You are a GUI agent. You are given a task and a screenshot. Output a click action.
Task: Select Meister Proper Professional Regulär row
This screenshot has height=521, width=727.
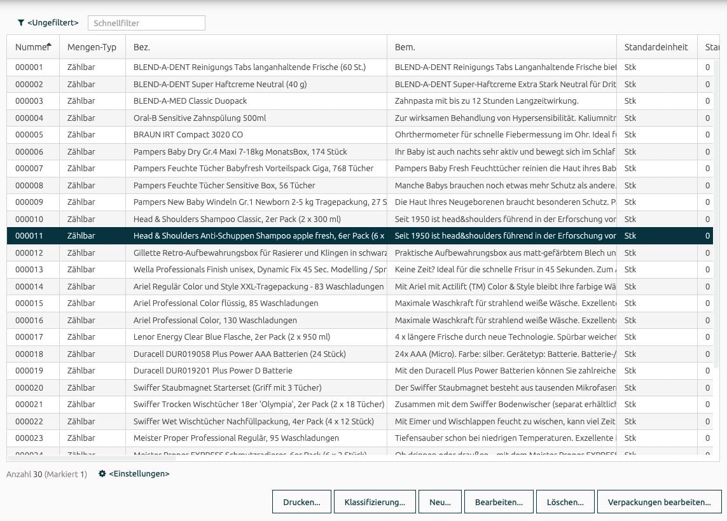[x=360, y=438]
